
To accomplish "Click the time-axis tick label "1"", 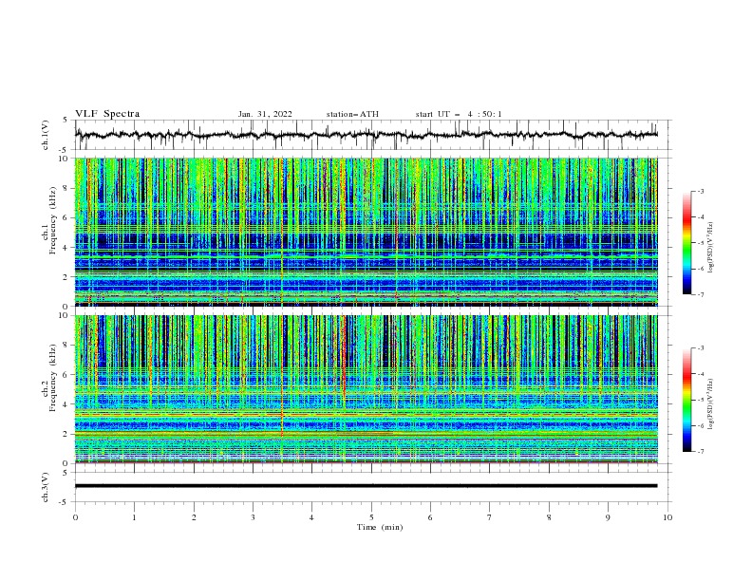I will (134, 517).
